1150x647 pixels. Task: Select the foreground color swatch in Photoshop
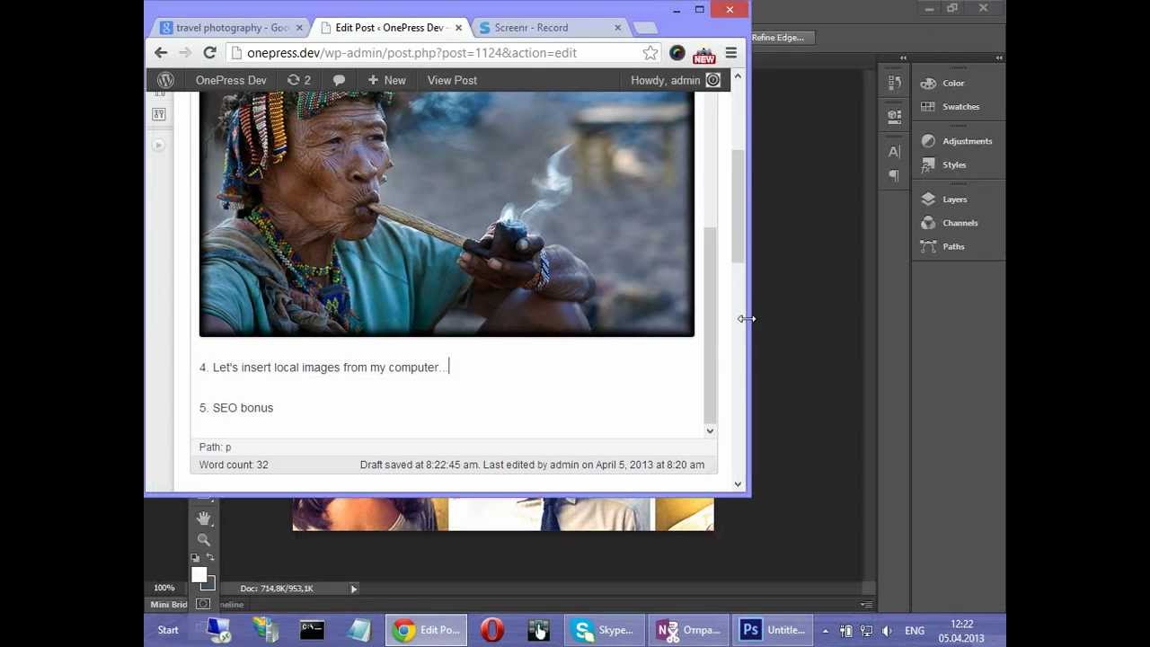point(199,575)
